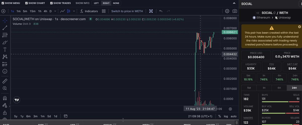
Task: Open the layout templates grid icon
Action: [104, 11]
